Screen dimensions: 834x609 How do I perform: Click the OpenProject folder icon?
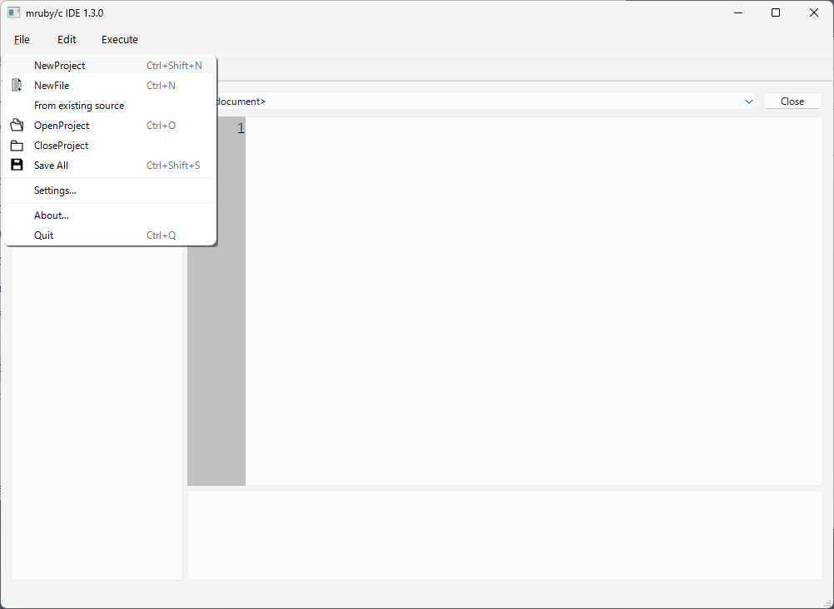pyautogui.click(x=17, y=125)
